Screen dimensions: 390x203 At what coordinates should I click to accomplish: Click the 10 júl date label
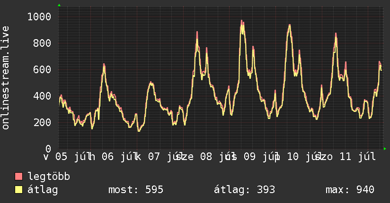tap(301, 157)
